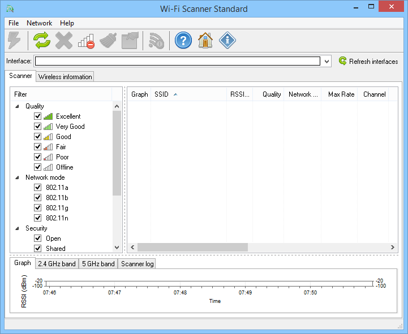The width and height of the screenshot is (408, 334).
Task: Uncheck the Excellent quality filter checkbox
Action: click(x=38, y=116)
